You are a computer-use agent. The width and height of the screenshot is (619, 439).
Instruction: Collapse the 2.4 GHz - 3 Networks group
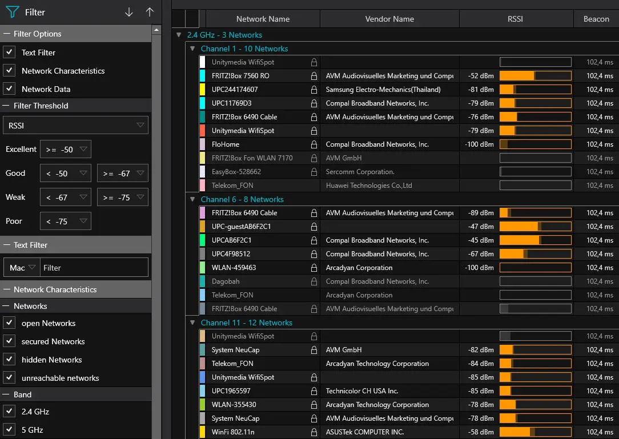pyautogui.click(x=179, y=35)
